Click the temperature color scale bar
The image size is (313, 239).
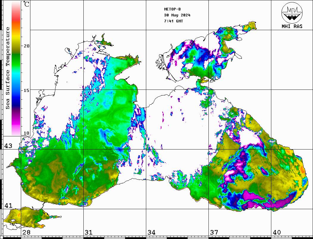[x=16, y=69]
